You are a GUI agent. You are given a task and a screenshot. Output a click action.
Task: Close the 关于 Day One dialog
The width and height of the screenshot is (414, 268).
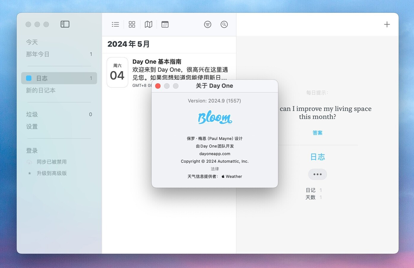[158, 86]
